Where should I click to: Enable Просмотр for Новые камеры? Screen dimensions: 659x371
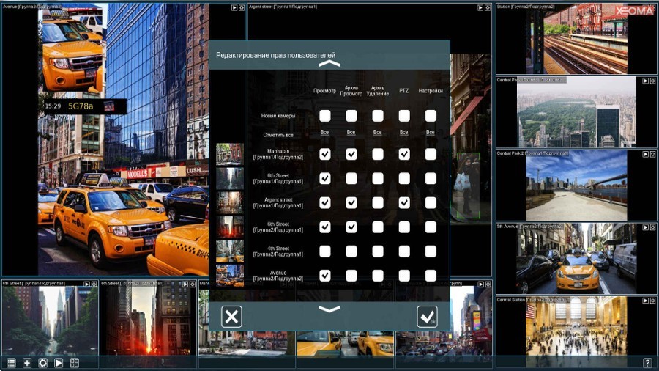pos(325,116)
